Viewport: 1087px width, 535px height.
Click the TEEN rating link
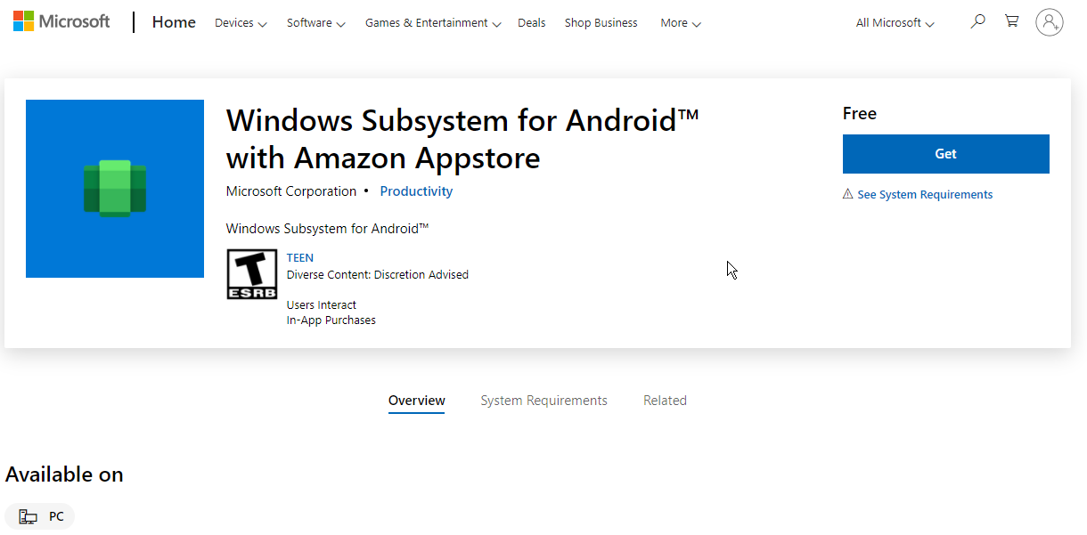point(300,258)
